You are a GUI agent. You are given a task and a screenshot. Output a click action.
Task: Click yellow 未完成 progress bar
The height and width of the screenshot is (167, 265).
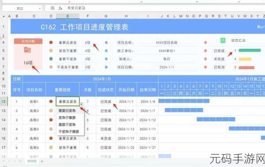click(245, 59)
